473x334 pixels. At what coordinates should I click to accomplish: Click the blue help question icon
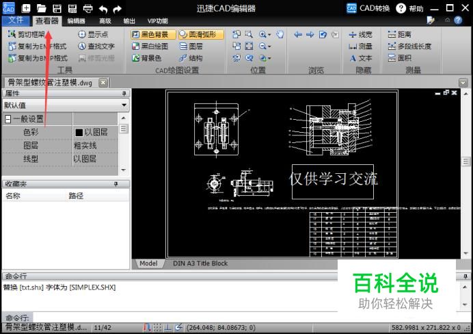pyautogui.click(x=458, y=21)
